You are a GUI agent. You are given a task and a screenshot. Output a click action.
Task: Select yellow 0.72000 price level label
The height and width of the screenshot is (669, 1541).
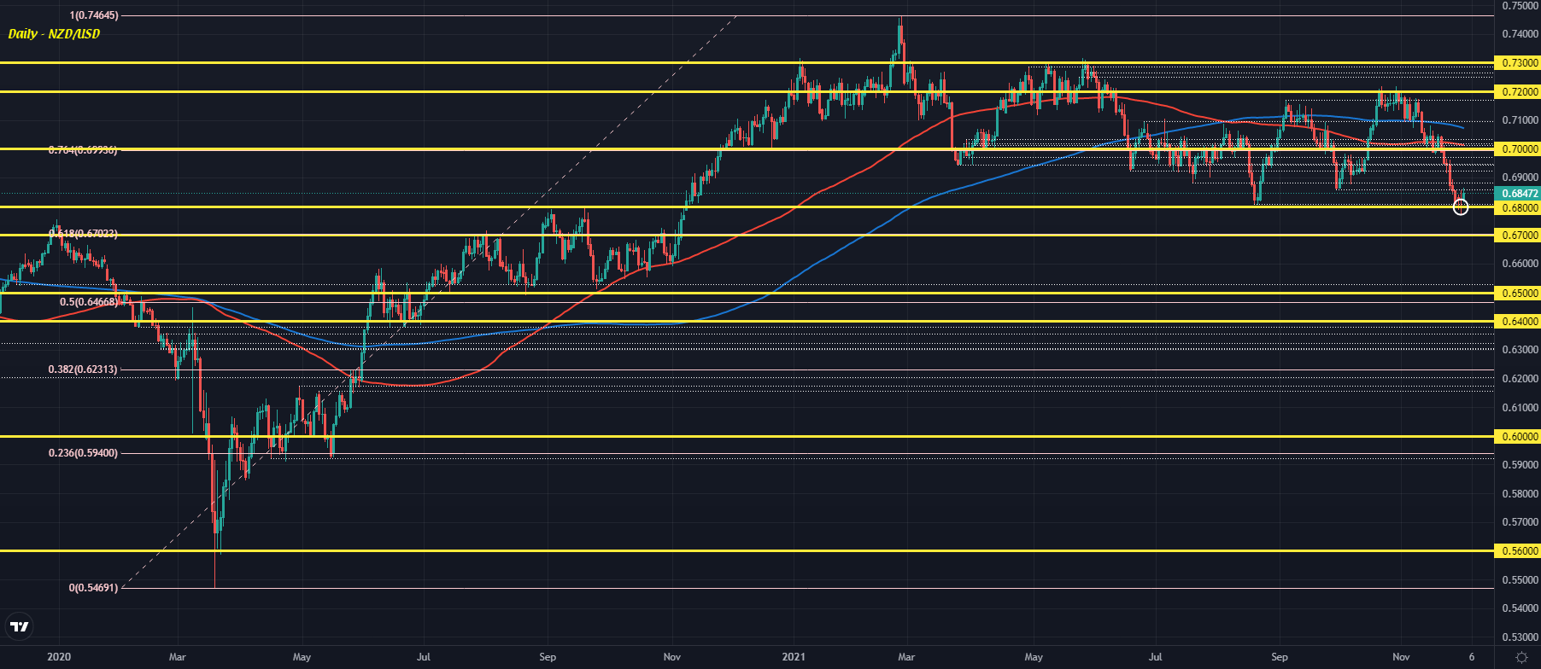1519,91
